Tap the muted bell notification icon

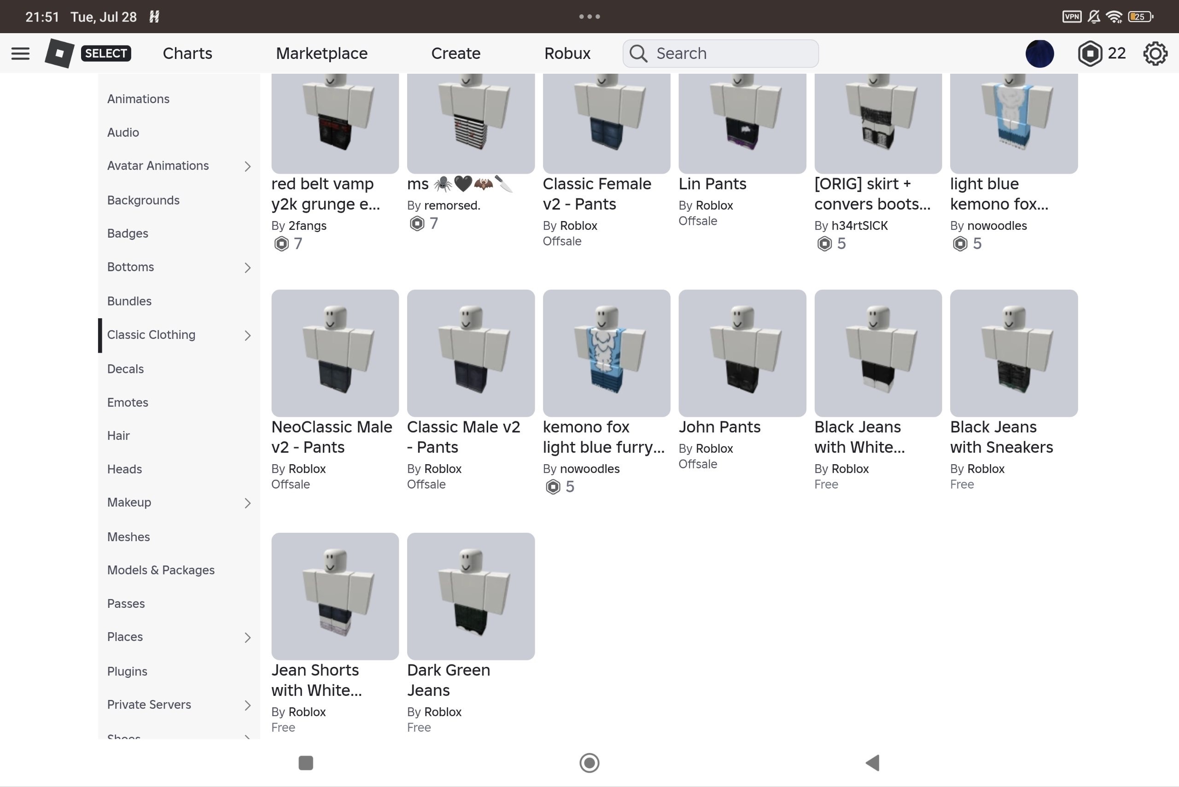click(1094, 17)
